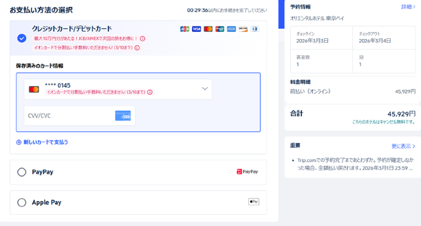Click the 保存済みのカード情報 label

40,66
